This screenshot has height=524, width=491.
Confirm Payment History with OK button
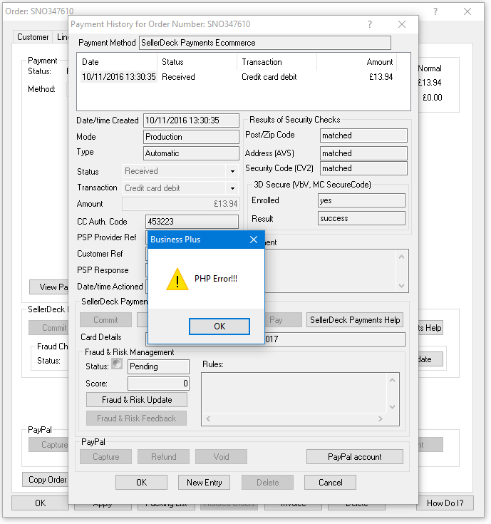(141, 482)
